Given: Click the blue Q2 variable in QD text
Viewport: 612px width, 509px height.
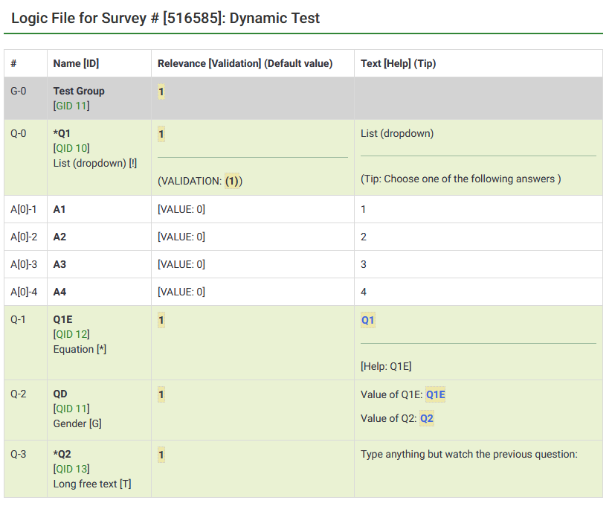Looking at the screenshot, I should point(427,418).
